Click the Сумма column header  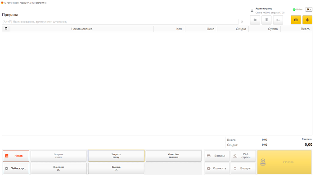tap(265, 29)
